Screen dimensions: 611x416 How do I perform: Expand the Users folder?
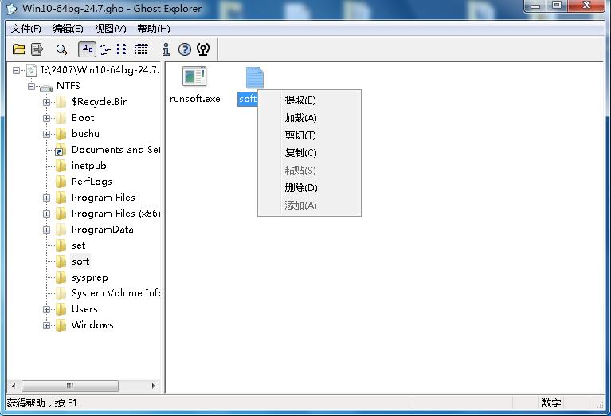(46, 309)
